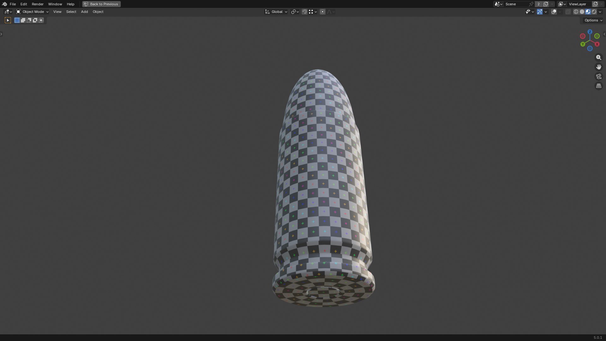The image size is (606, 341).
Task: Switch to wireframe viewport shading
Action: (x=576, y=12)
